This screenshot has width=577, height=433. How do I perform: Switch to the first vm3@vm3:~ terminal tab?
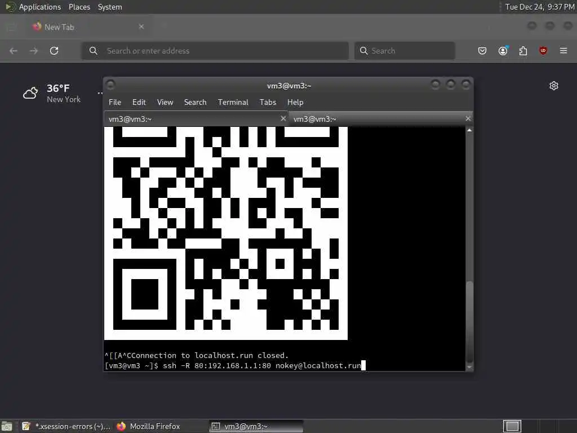(196, 119)
